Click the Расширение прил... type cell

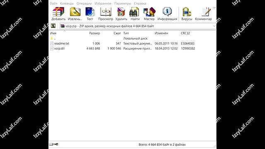[137, 49]
